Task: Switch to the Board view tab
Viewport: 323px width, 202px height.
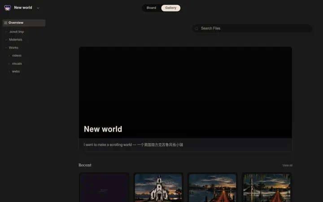Action: click(151, 8)
